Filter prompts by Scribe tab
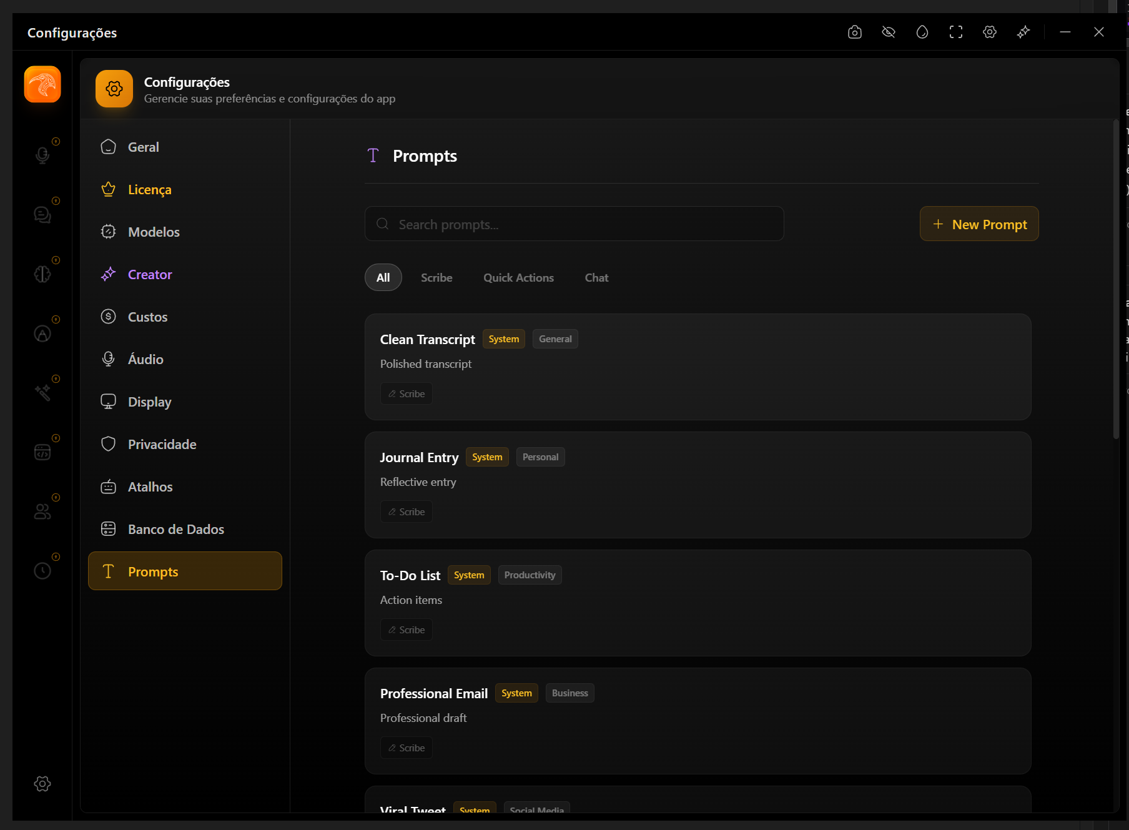Viewport: 1129px width, 830px height. 436,277
